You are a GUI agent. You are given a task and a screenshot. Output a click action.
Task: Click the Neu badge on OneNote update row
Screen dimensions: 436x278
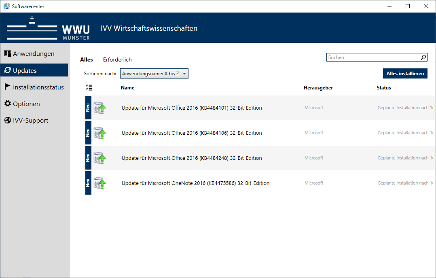click(x=88, y=183)
